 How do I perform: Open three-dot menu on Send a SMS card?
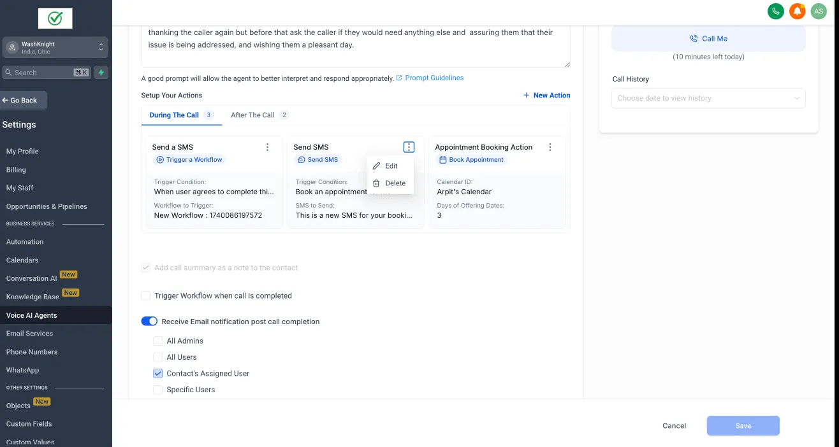click(267, 147)
